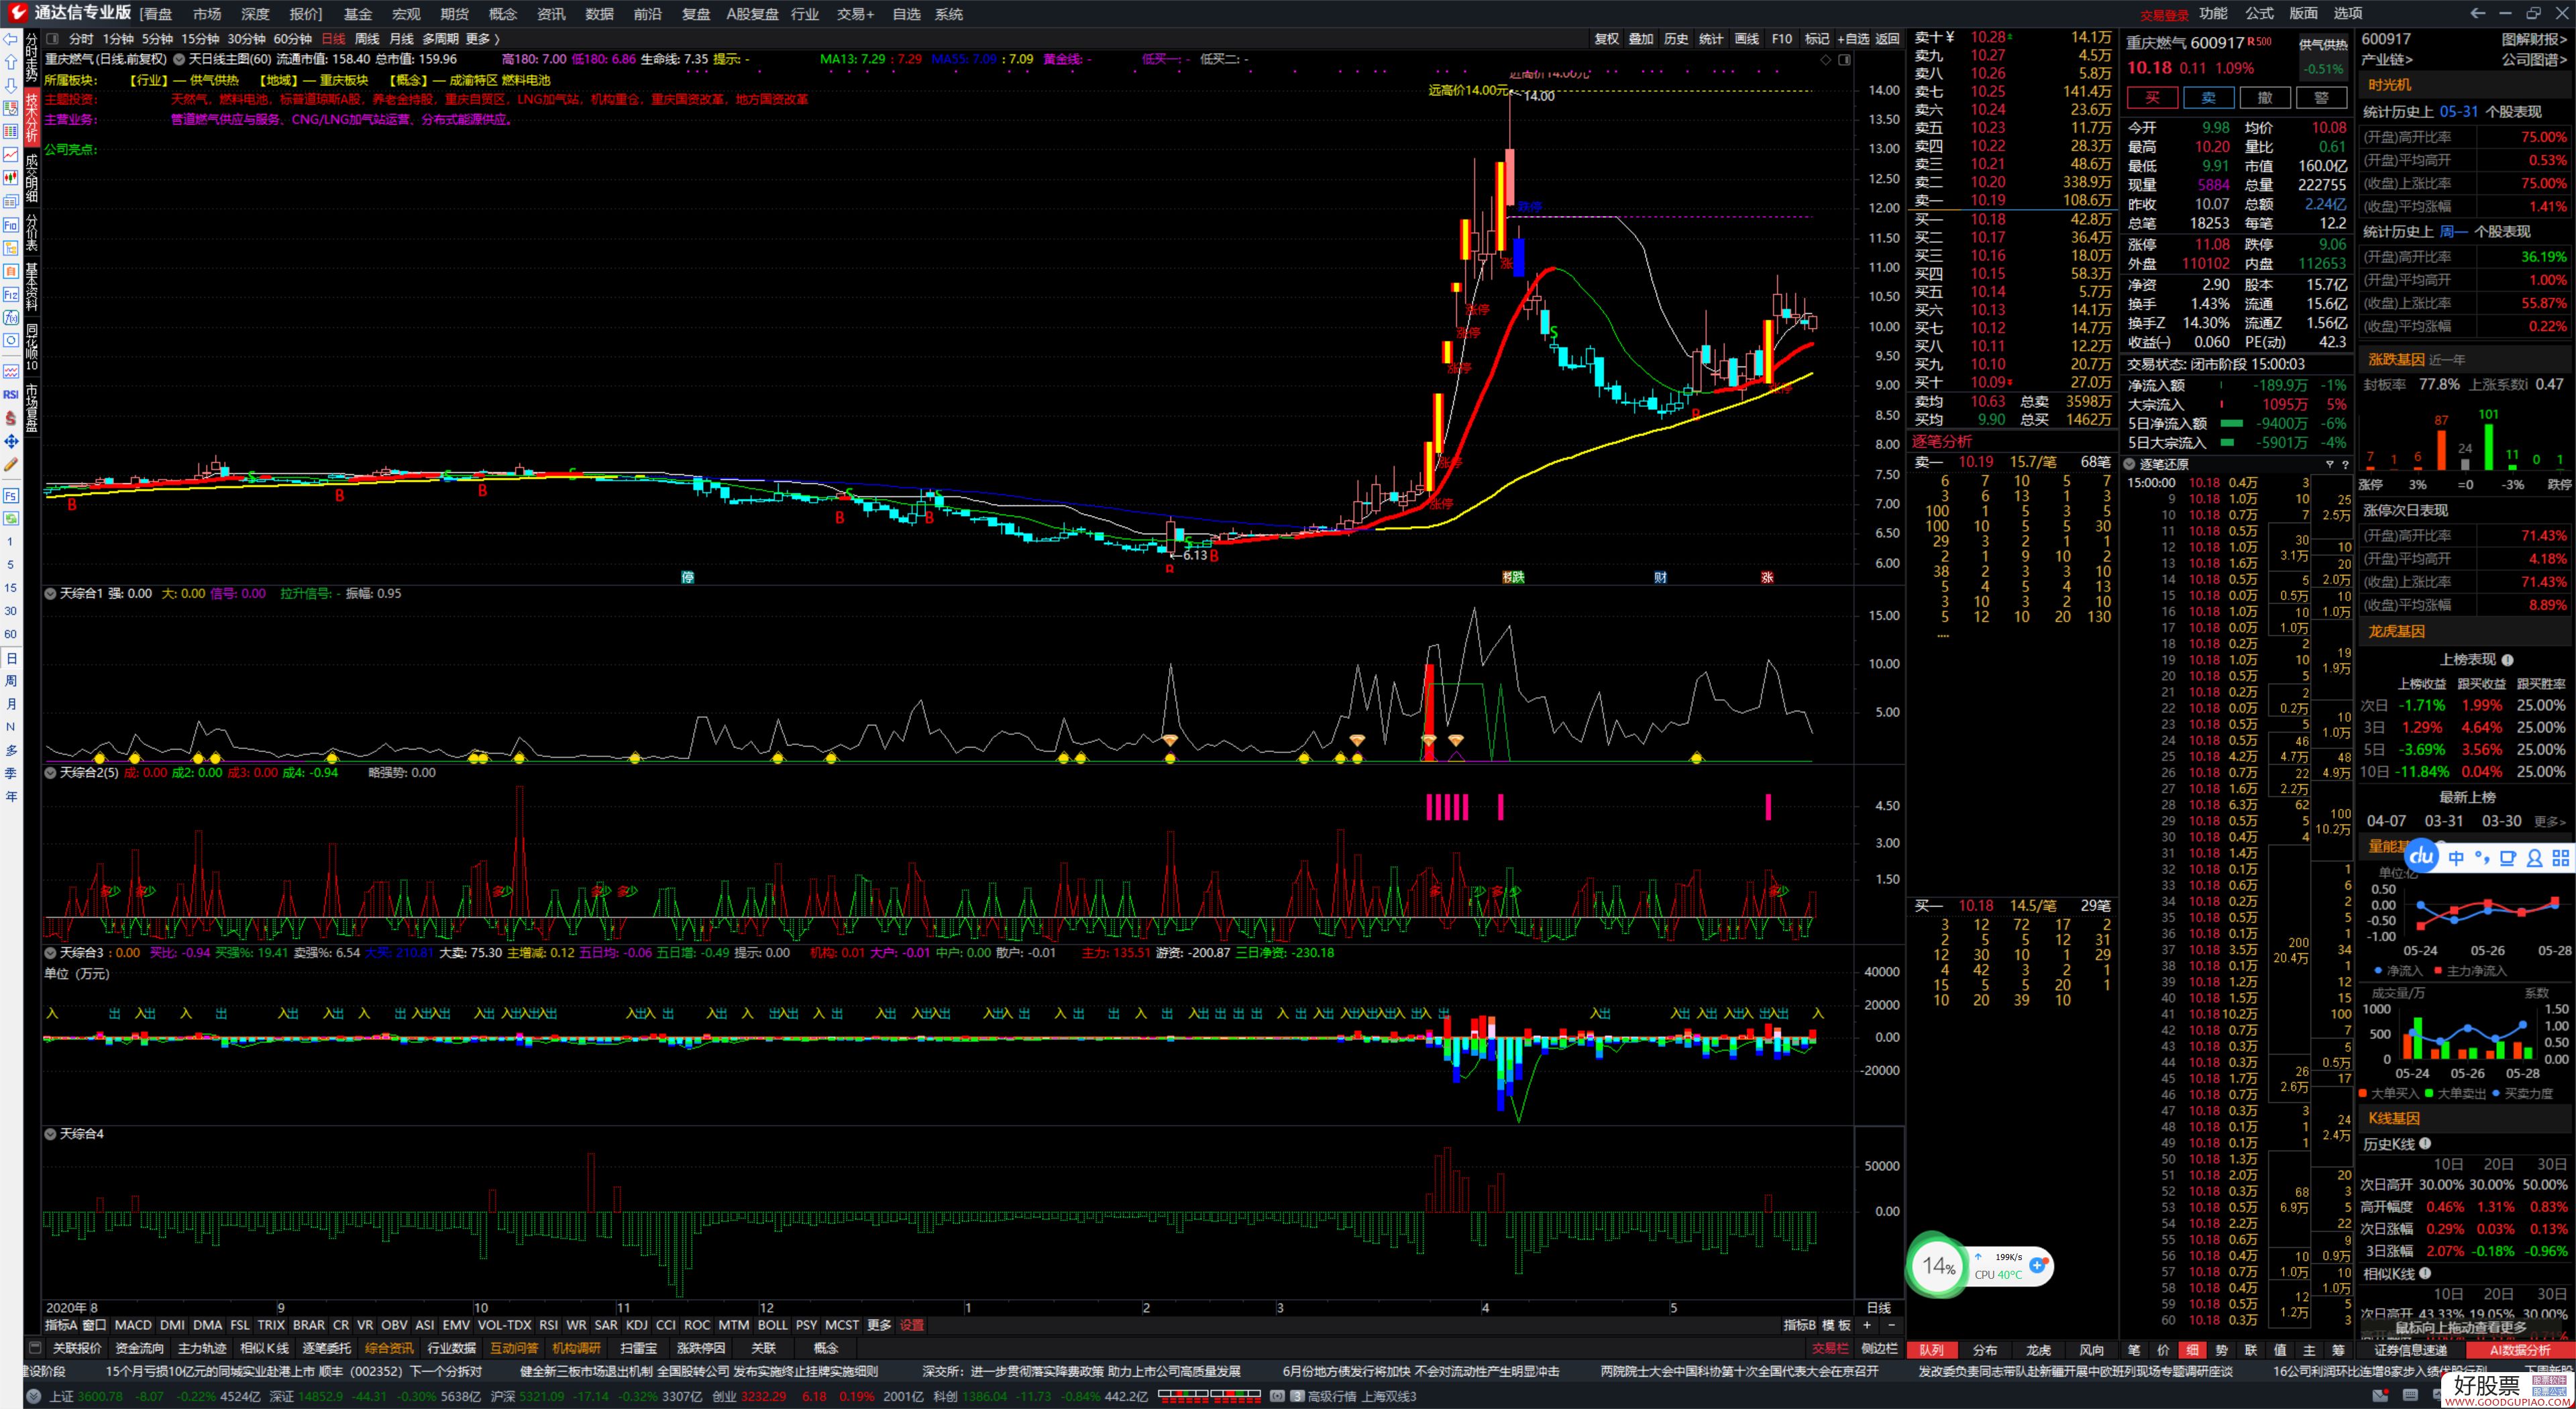Click the scrolling news headline about 6月份地方债
Viewport: 2576px width, 1409px height.
click(x=1421, y=1372)
